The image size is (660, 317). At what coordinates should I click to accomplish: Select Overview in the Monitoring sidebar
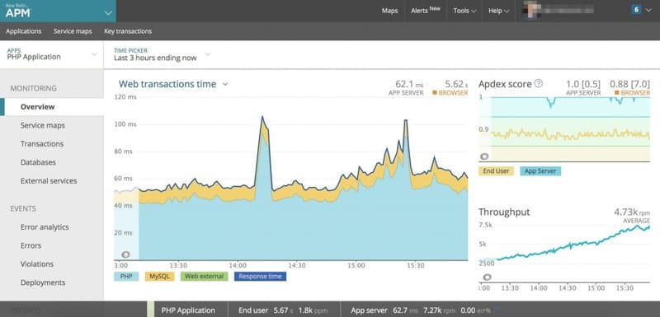click(x=52, y=107)
